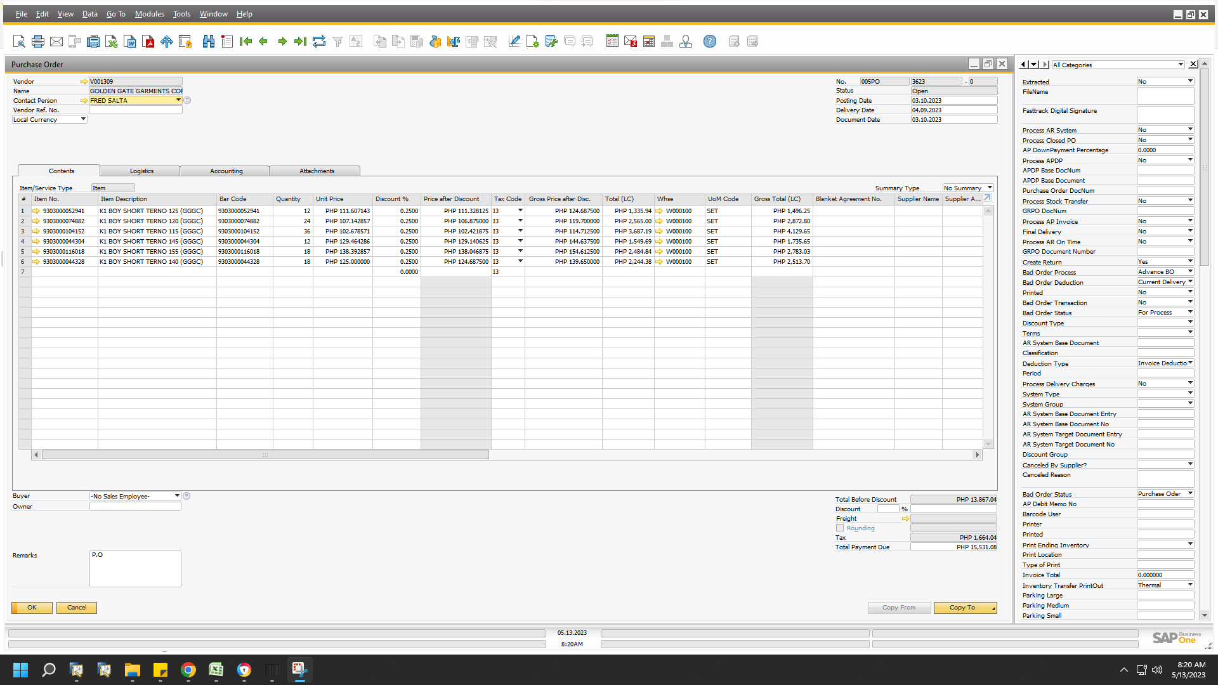Open Sort table toolbar icon
This screenshot has width=1218, height=685.
tap(356, 41)
